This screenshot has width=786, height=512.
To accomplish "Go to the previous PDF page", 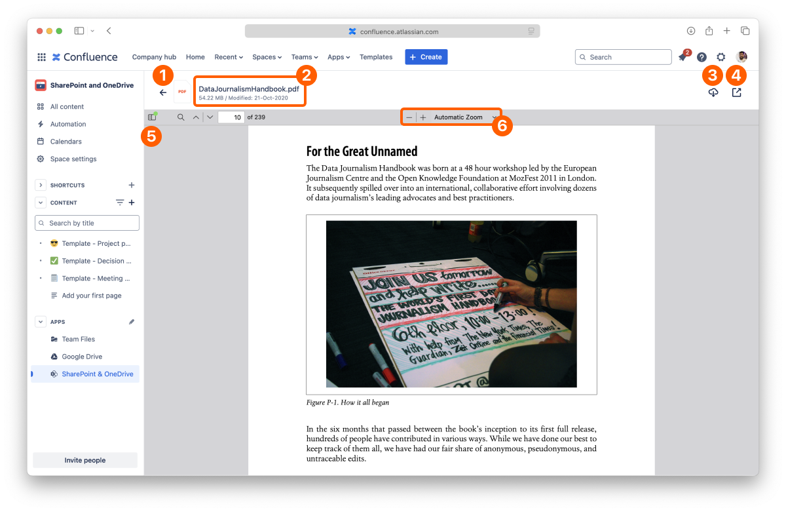I will pyautogui.click(x=196, y=117).
